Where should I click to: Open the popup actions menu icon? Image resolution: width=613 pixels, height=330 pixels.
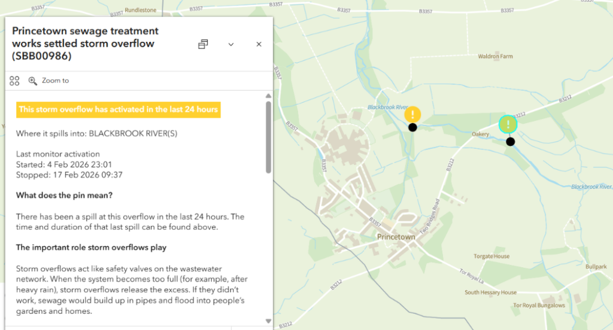click(15, 81)
